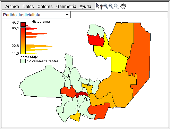170x129 pixels.
Task: Click the dark red top legend swatch
Action: tap(23, 24)
